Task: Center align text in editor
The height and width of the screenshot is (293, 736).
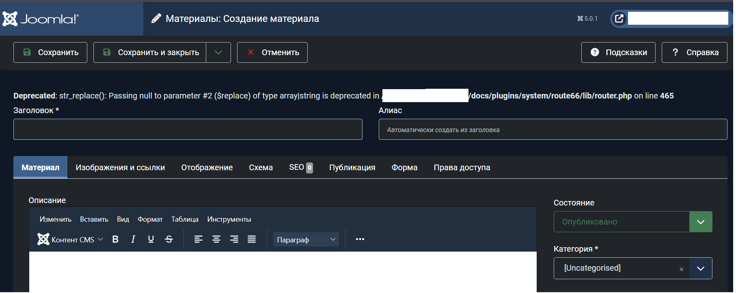Action: coord(216,239)
